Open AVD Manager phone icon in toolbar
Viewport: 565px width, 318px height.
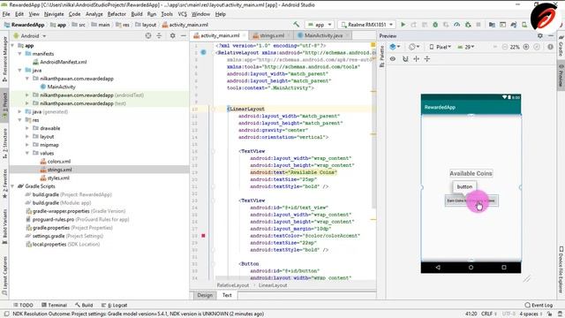(x=524, y=25)
